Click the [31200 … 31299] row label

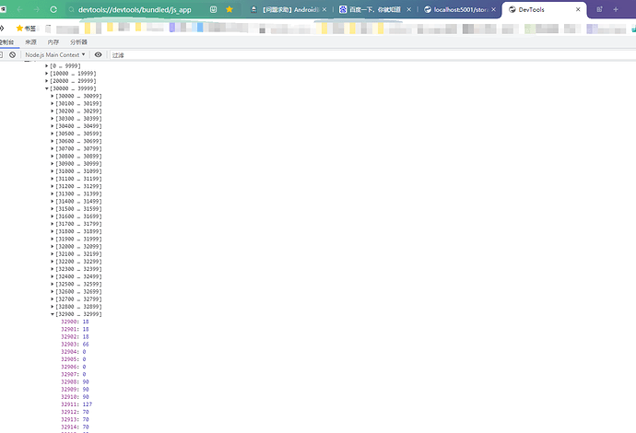point(78,186)
